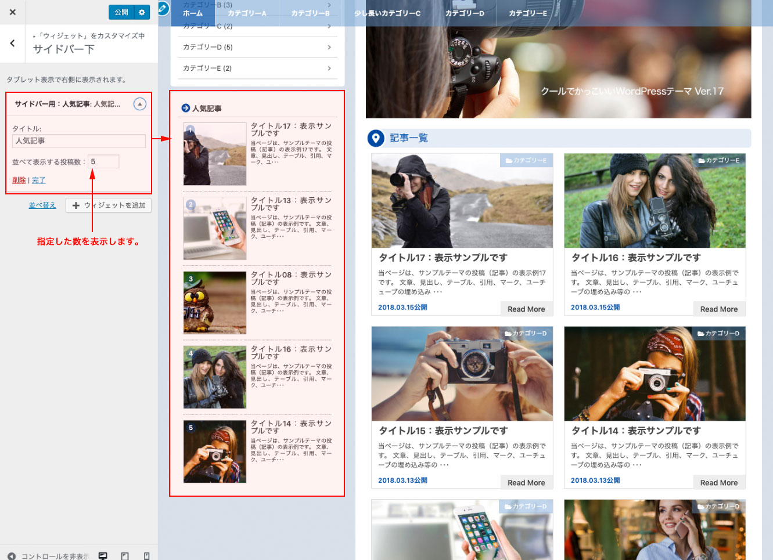Image resolution: width=773 pixels, height=560 pixels.
Task: Click popular post title タイトル16 in sidebar
Action: coord(291,353)
